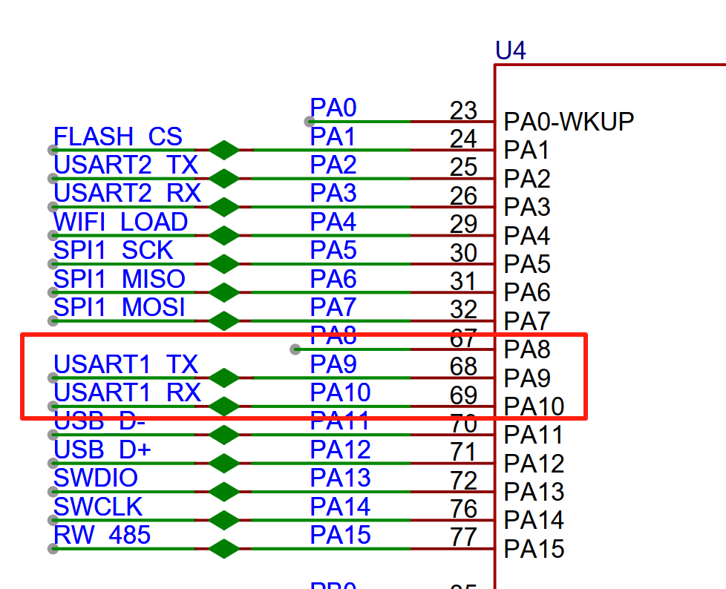Image resolution: width=726 pixels, height=589 pixels.
Task: Click the black PA15 pin name inside U4
Action: (534, 549)
